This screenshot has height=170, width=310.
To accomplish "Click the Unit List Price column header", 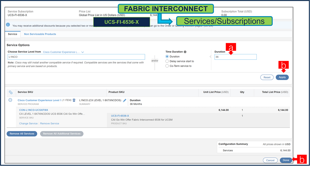I will (x=216, y=92).
